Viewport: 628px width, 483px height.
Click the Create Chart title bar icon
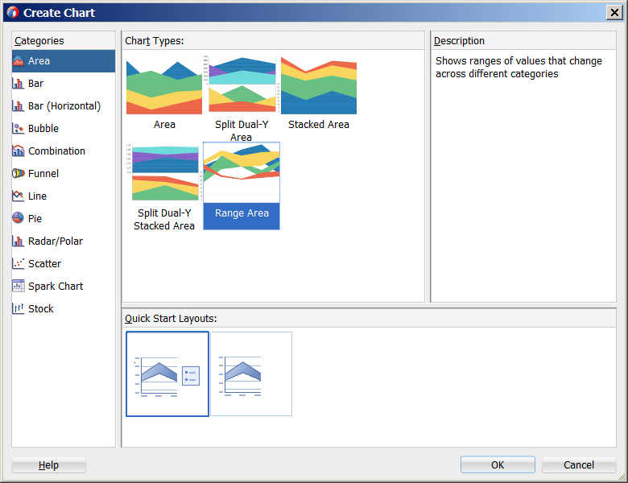pos(13,12)
